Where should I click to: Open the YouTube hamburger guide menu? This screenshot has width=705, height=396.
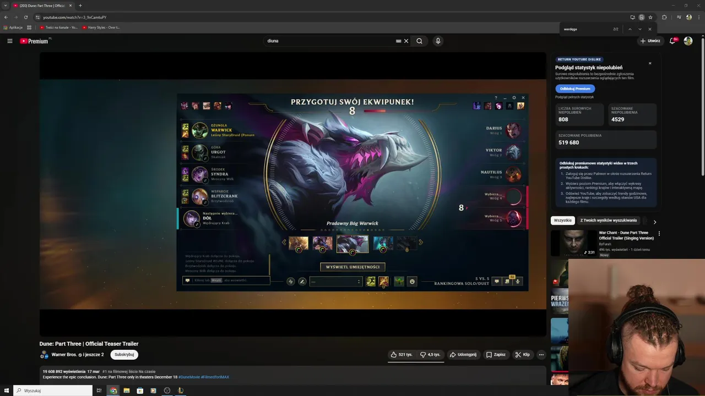pos(10,41)
